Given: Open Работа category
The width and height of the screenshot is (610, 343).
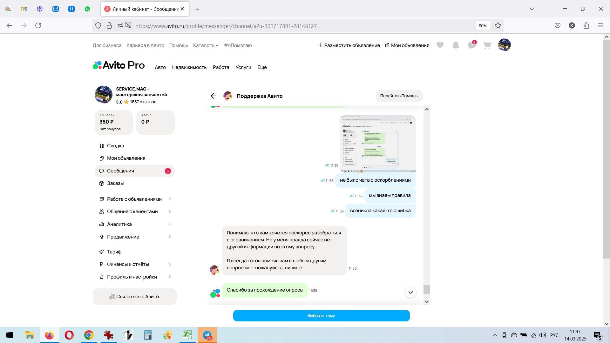Looking at the screenshot, I should point(221,67).
